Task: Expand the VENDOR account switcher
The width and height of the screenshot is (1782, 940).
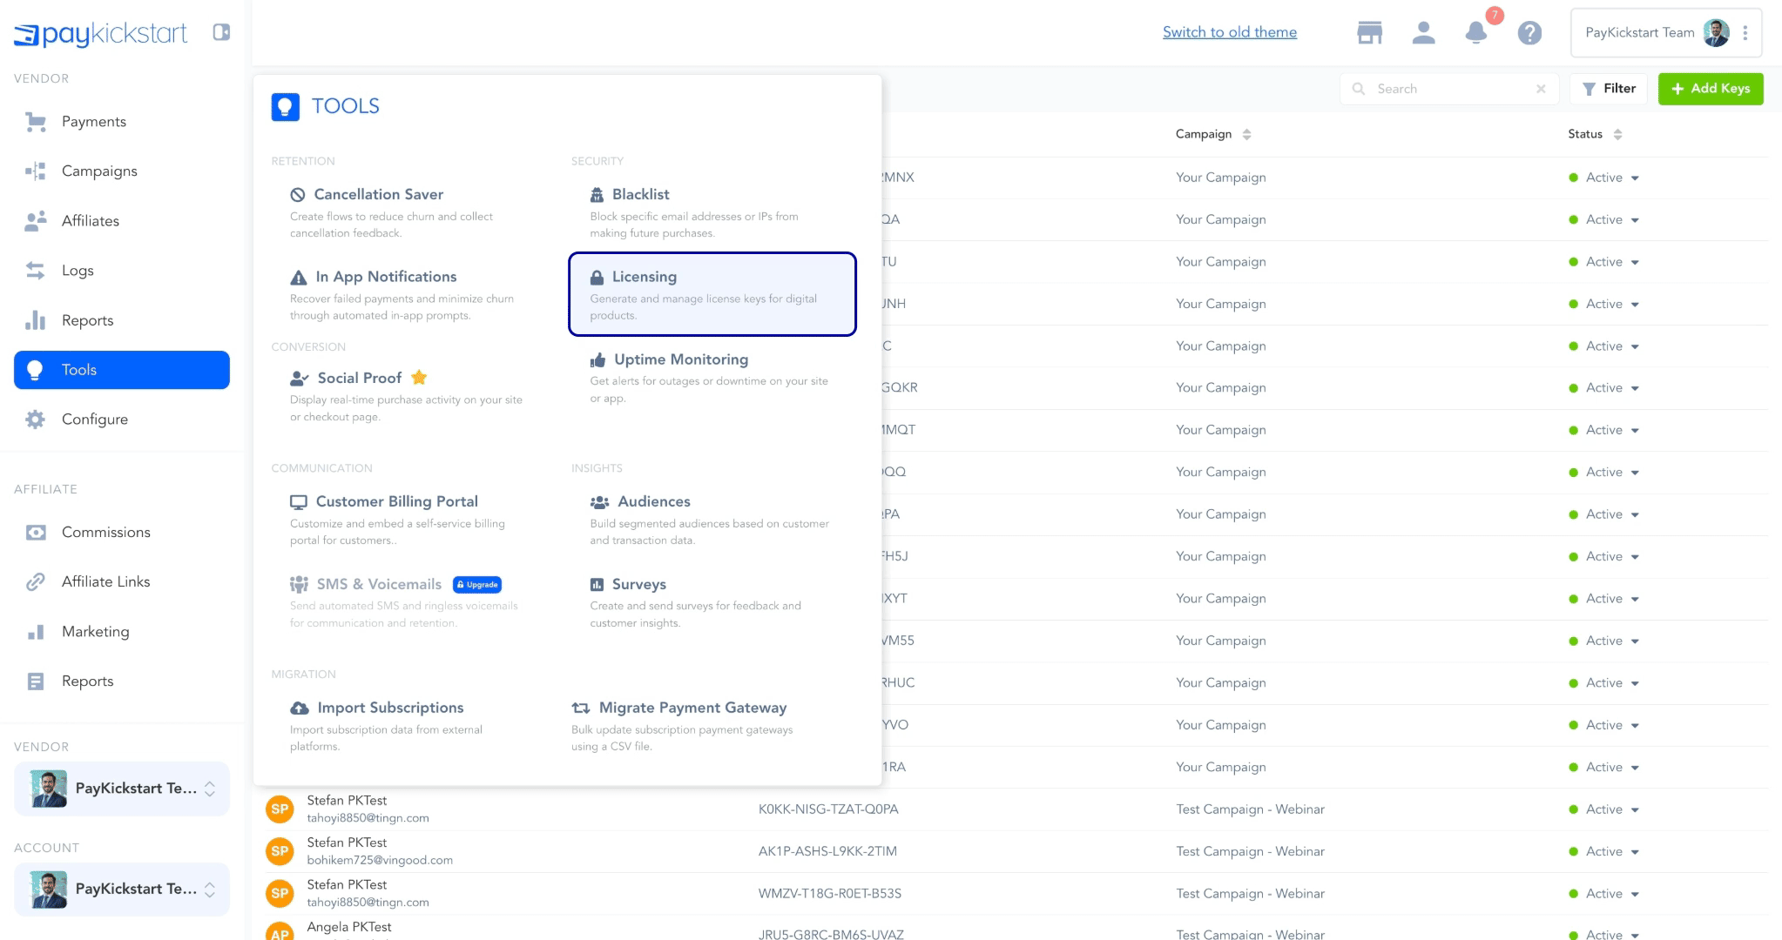Action: tap(122, 789)
